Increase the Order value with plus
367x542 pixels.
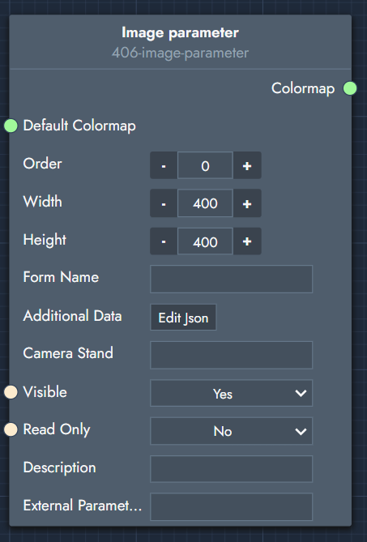(x=247, y=165)
